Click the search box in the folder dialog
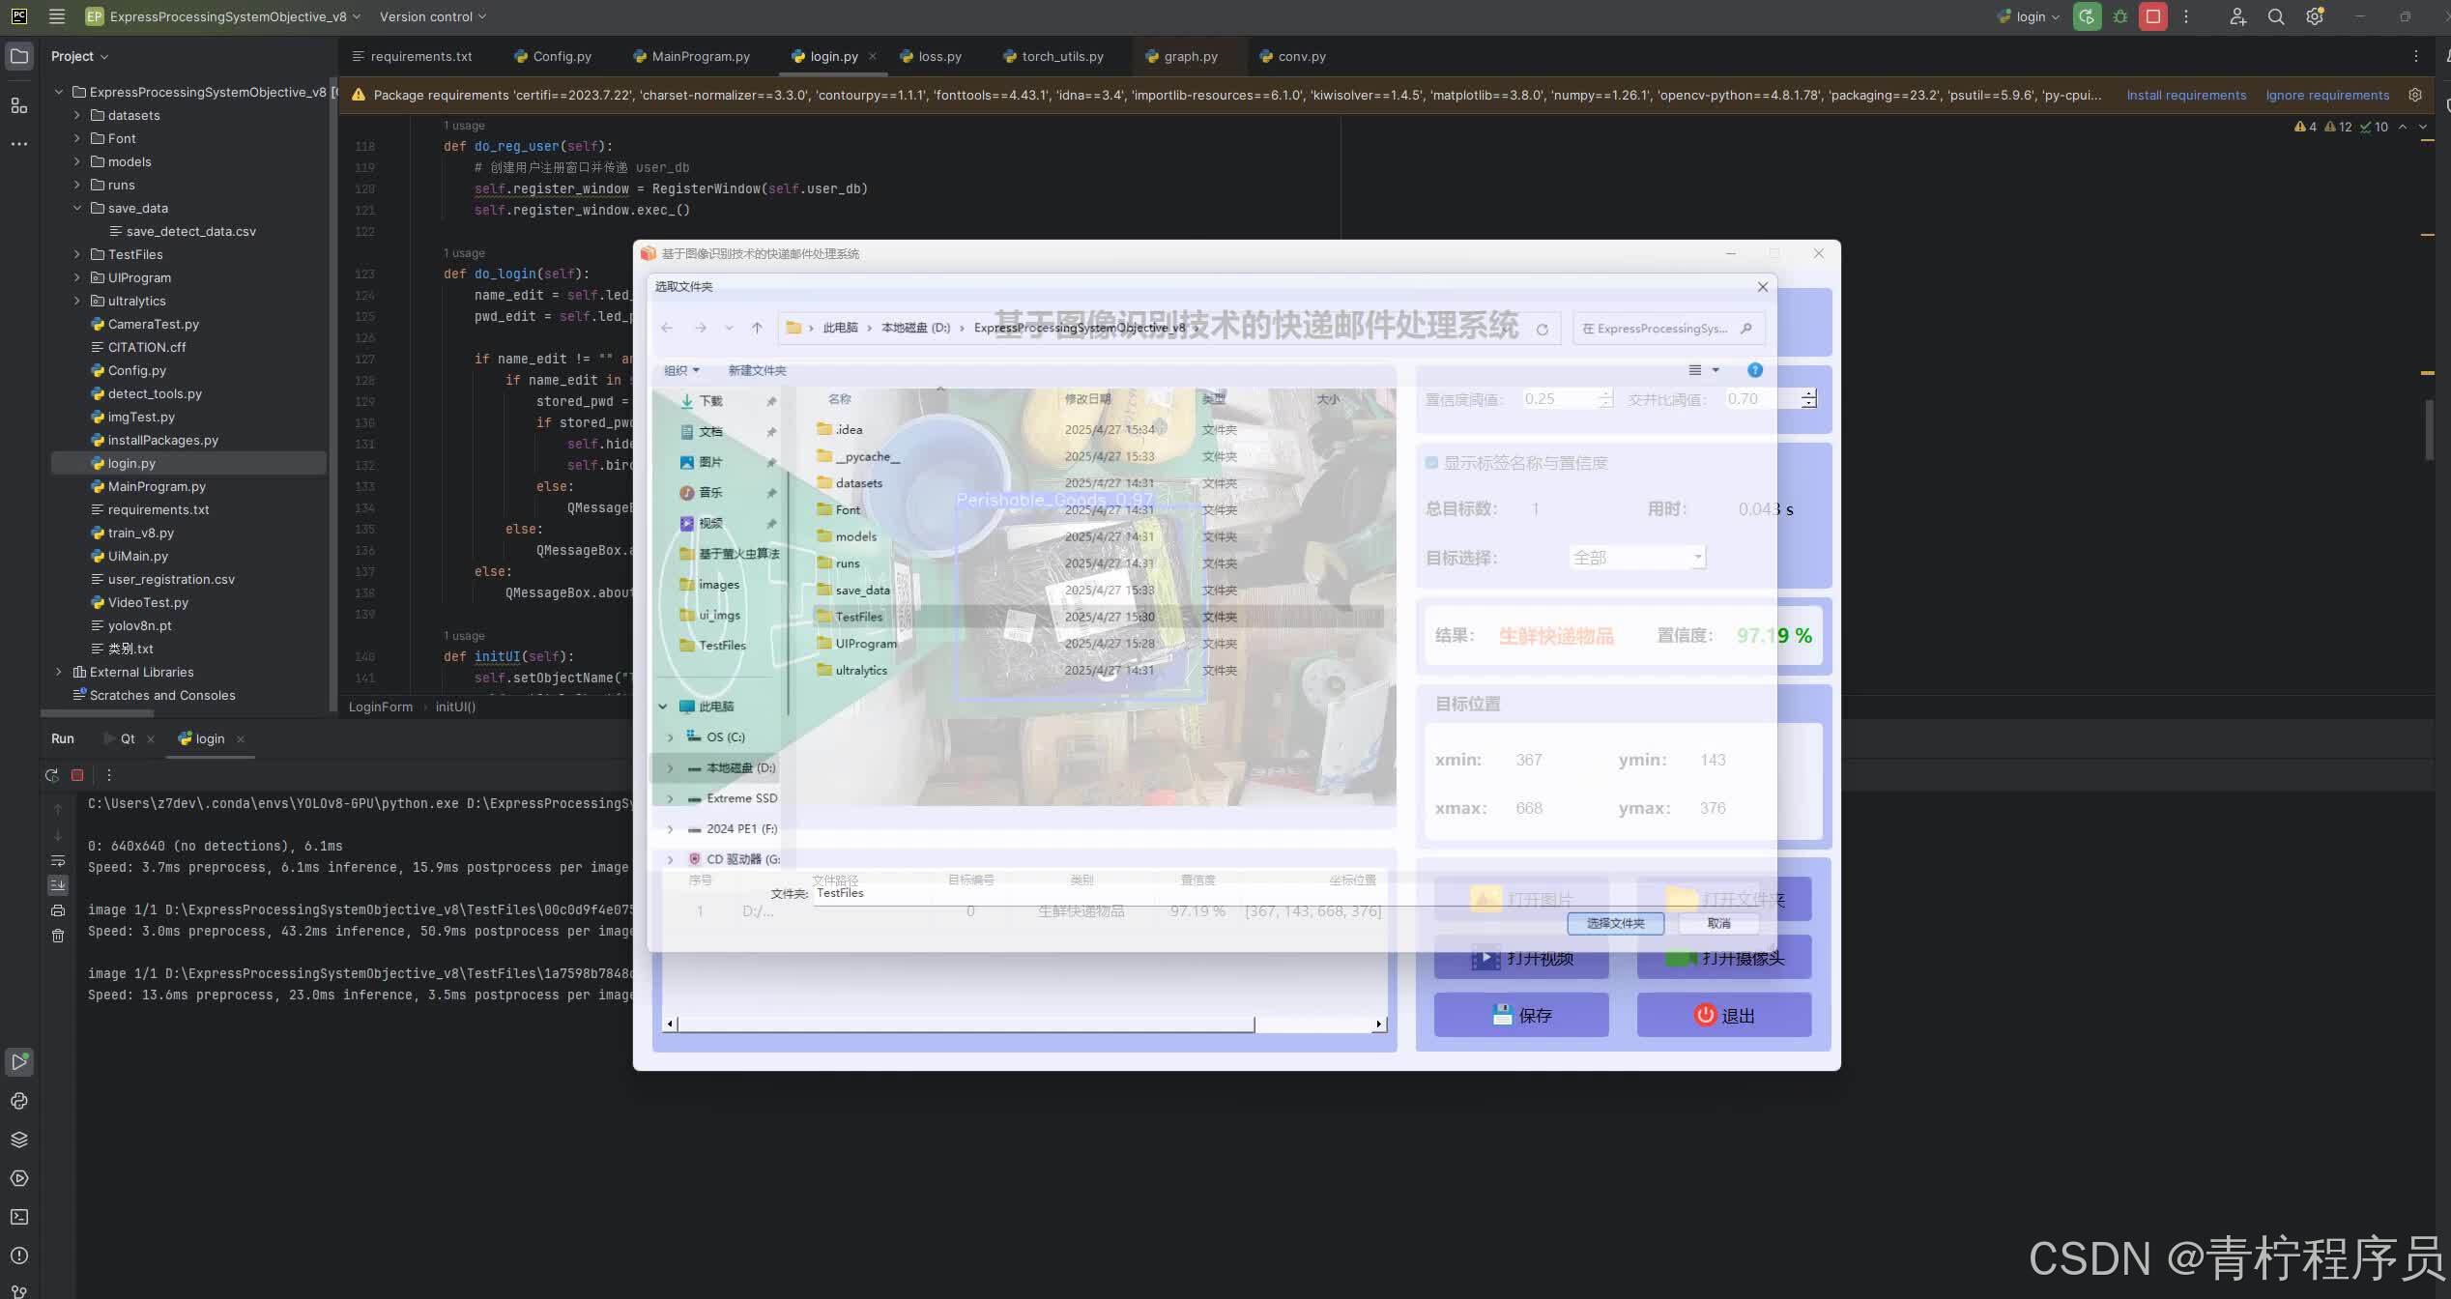The height and width of the screenshot is (1299, 2451). [x=1669, y=329]
